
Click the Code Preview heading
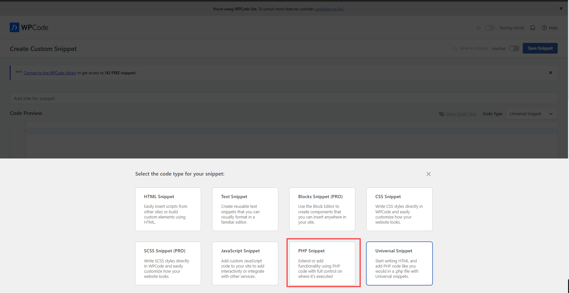[x=26, y=113]
